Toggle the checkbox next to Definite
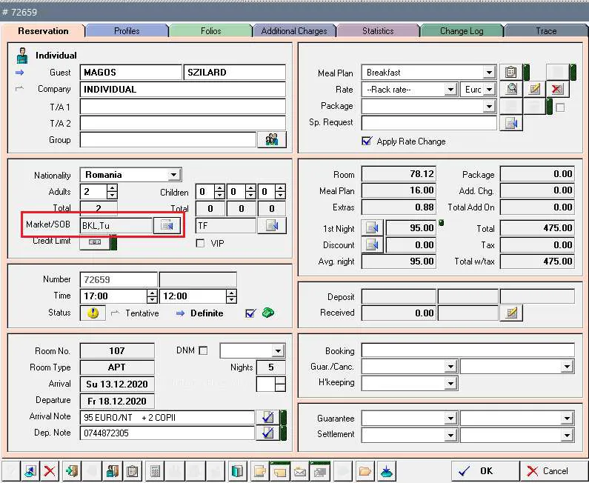Viewport: 589px width, 483px height. (250, 313)
